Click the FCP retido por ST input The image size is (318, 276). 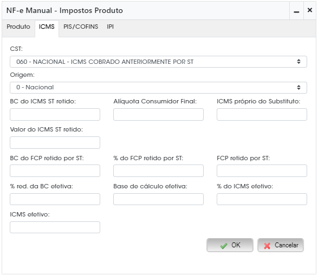coord(262,170)
